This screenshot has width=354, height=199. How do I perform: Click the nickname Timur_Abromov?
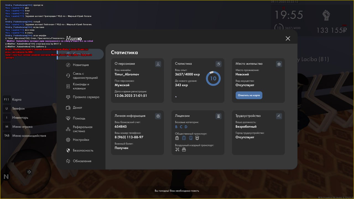[127, 74]
